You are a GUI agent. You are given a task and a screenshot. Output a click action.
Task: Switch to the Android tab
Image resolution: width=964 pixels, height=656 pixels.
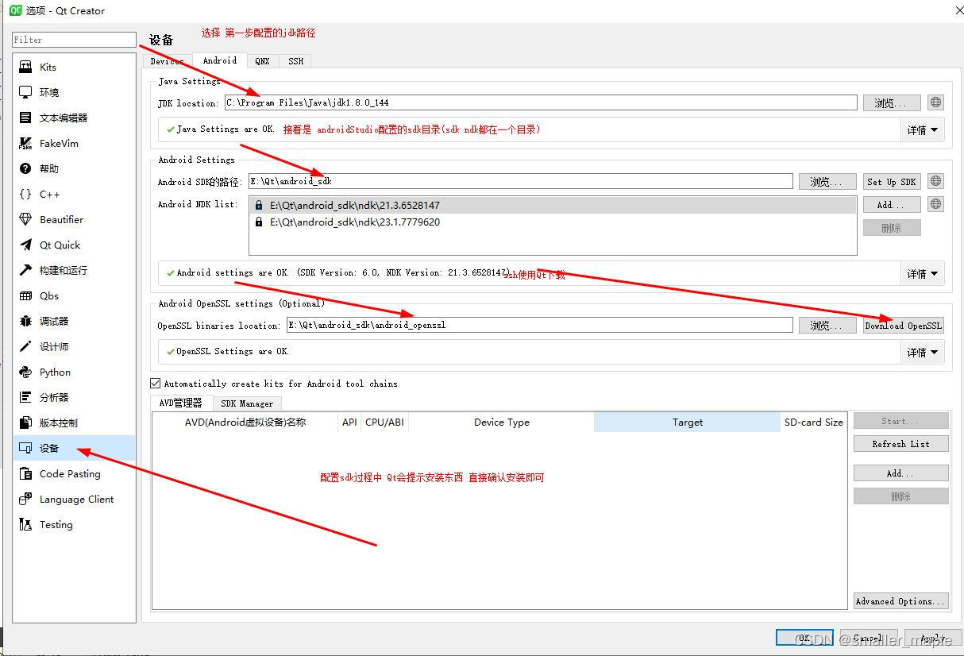click(x=220, y=60)
